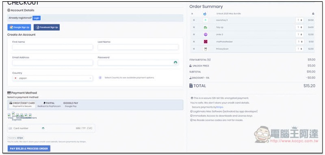Focus the Last Name field
The width and height of the screenshot is (325, 155).
tap(138, 47)
